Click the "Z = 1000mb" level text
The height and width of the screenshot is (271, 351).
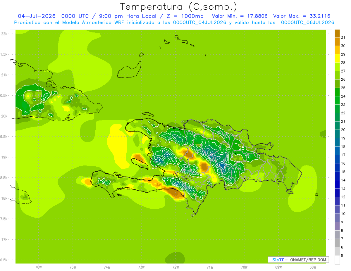pyautogui.click(x=185, y=16)
